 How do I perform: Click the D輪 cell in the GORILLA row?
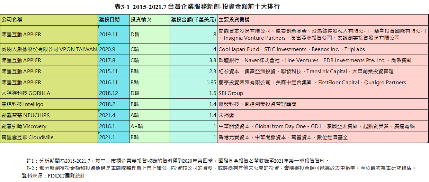pyautogui.click(x=150, y=93)
